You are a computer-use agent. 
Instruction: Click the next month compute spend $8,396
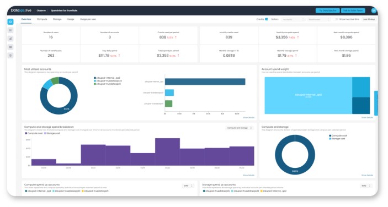(346, 37)
